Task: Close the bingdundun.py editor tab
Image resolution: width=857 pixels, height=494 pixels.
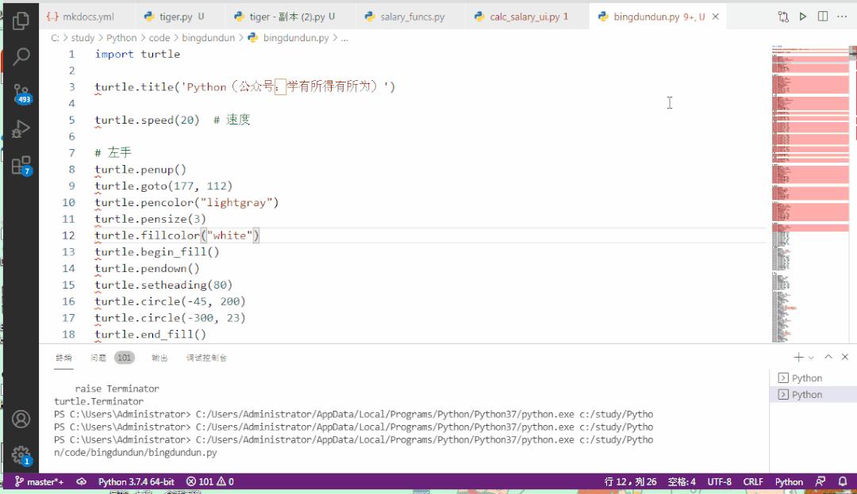Action: click(716, 17)
